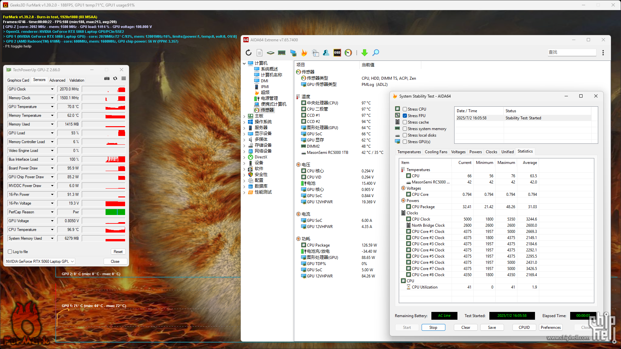The image size is (621, 349).
Task: Click the GPU Load red history graph
Action: point(104,133)
